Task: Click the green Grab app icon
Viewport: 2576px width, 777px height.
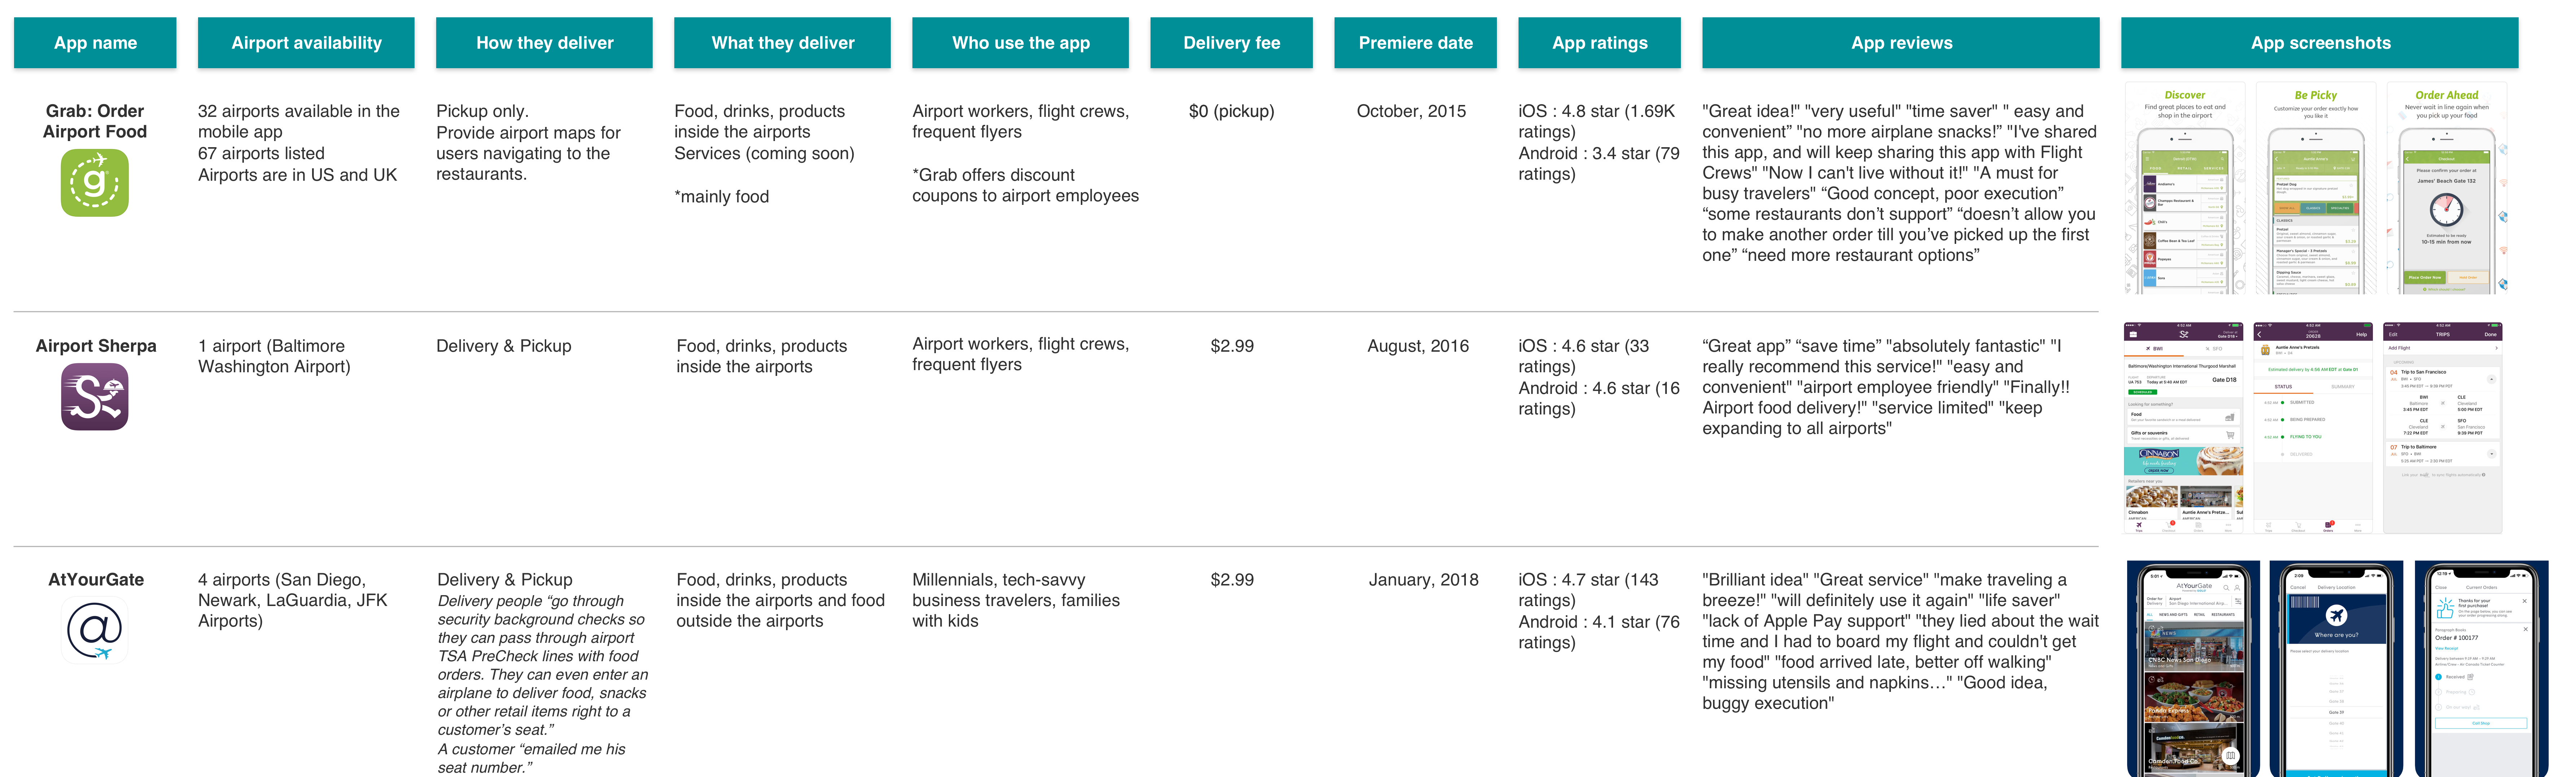Action: [x=95, y=183]
